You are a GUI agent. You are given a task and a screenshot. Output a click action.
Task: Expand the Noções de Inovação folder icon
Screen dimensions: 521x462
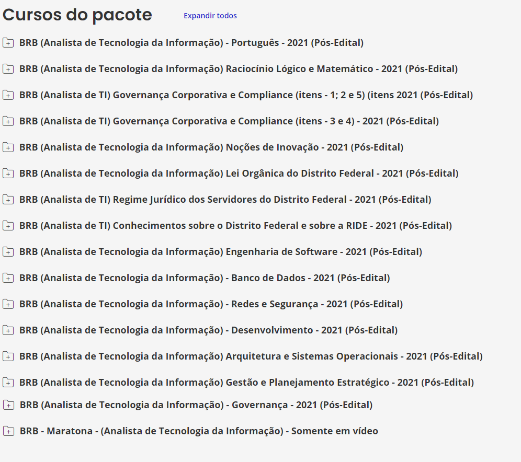[8, 147]
